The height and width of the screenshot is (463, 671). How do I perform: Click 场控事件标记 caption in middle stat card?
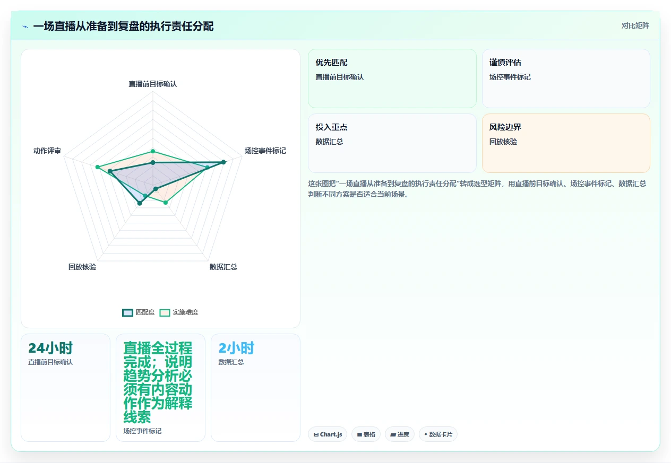[x=142, y=431]
